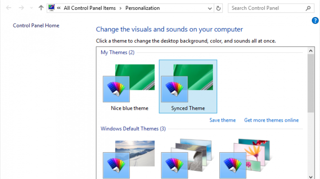Image resolution: width=320 pixels, height=179 pixels.
Task: Click the Back navigation arrow
Action: 9,8
